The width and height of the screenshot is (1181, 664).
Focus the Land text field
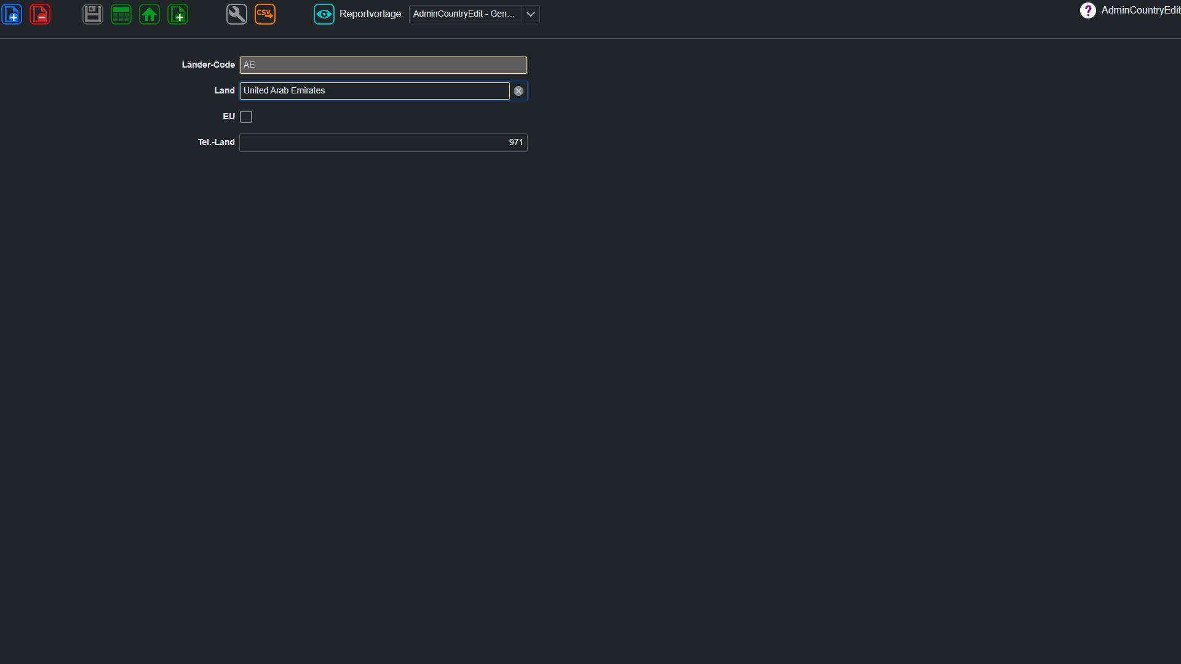pyautogui.click(x=375, y=91)
